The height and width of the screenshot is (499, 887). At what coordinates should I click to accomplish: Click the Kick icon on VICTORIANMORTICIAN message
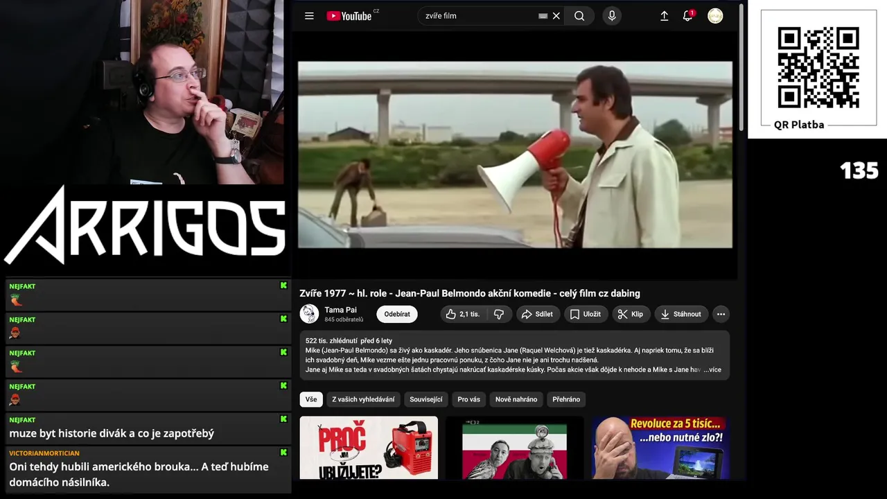(x=283, y=453)
